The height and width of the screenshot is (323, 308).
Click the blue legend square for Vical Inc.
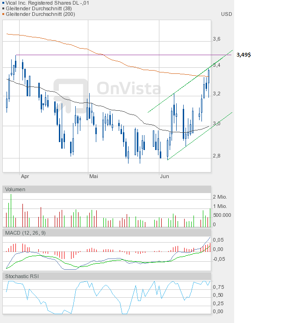(x=3, y=3)
